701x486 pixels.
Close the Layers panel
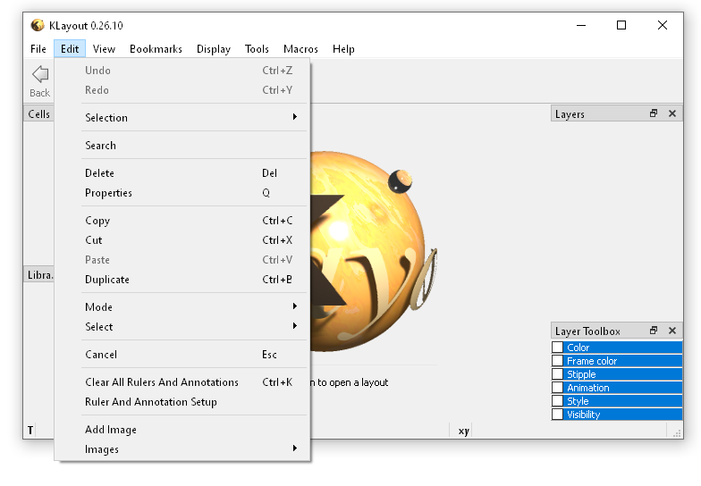(672, 113)
